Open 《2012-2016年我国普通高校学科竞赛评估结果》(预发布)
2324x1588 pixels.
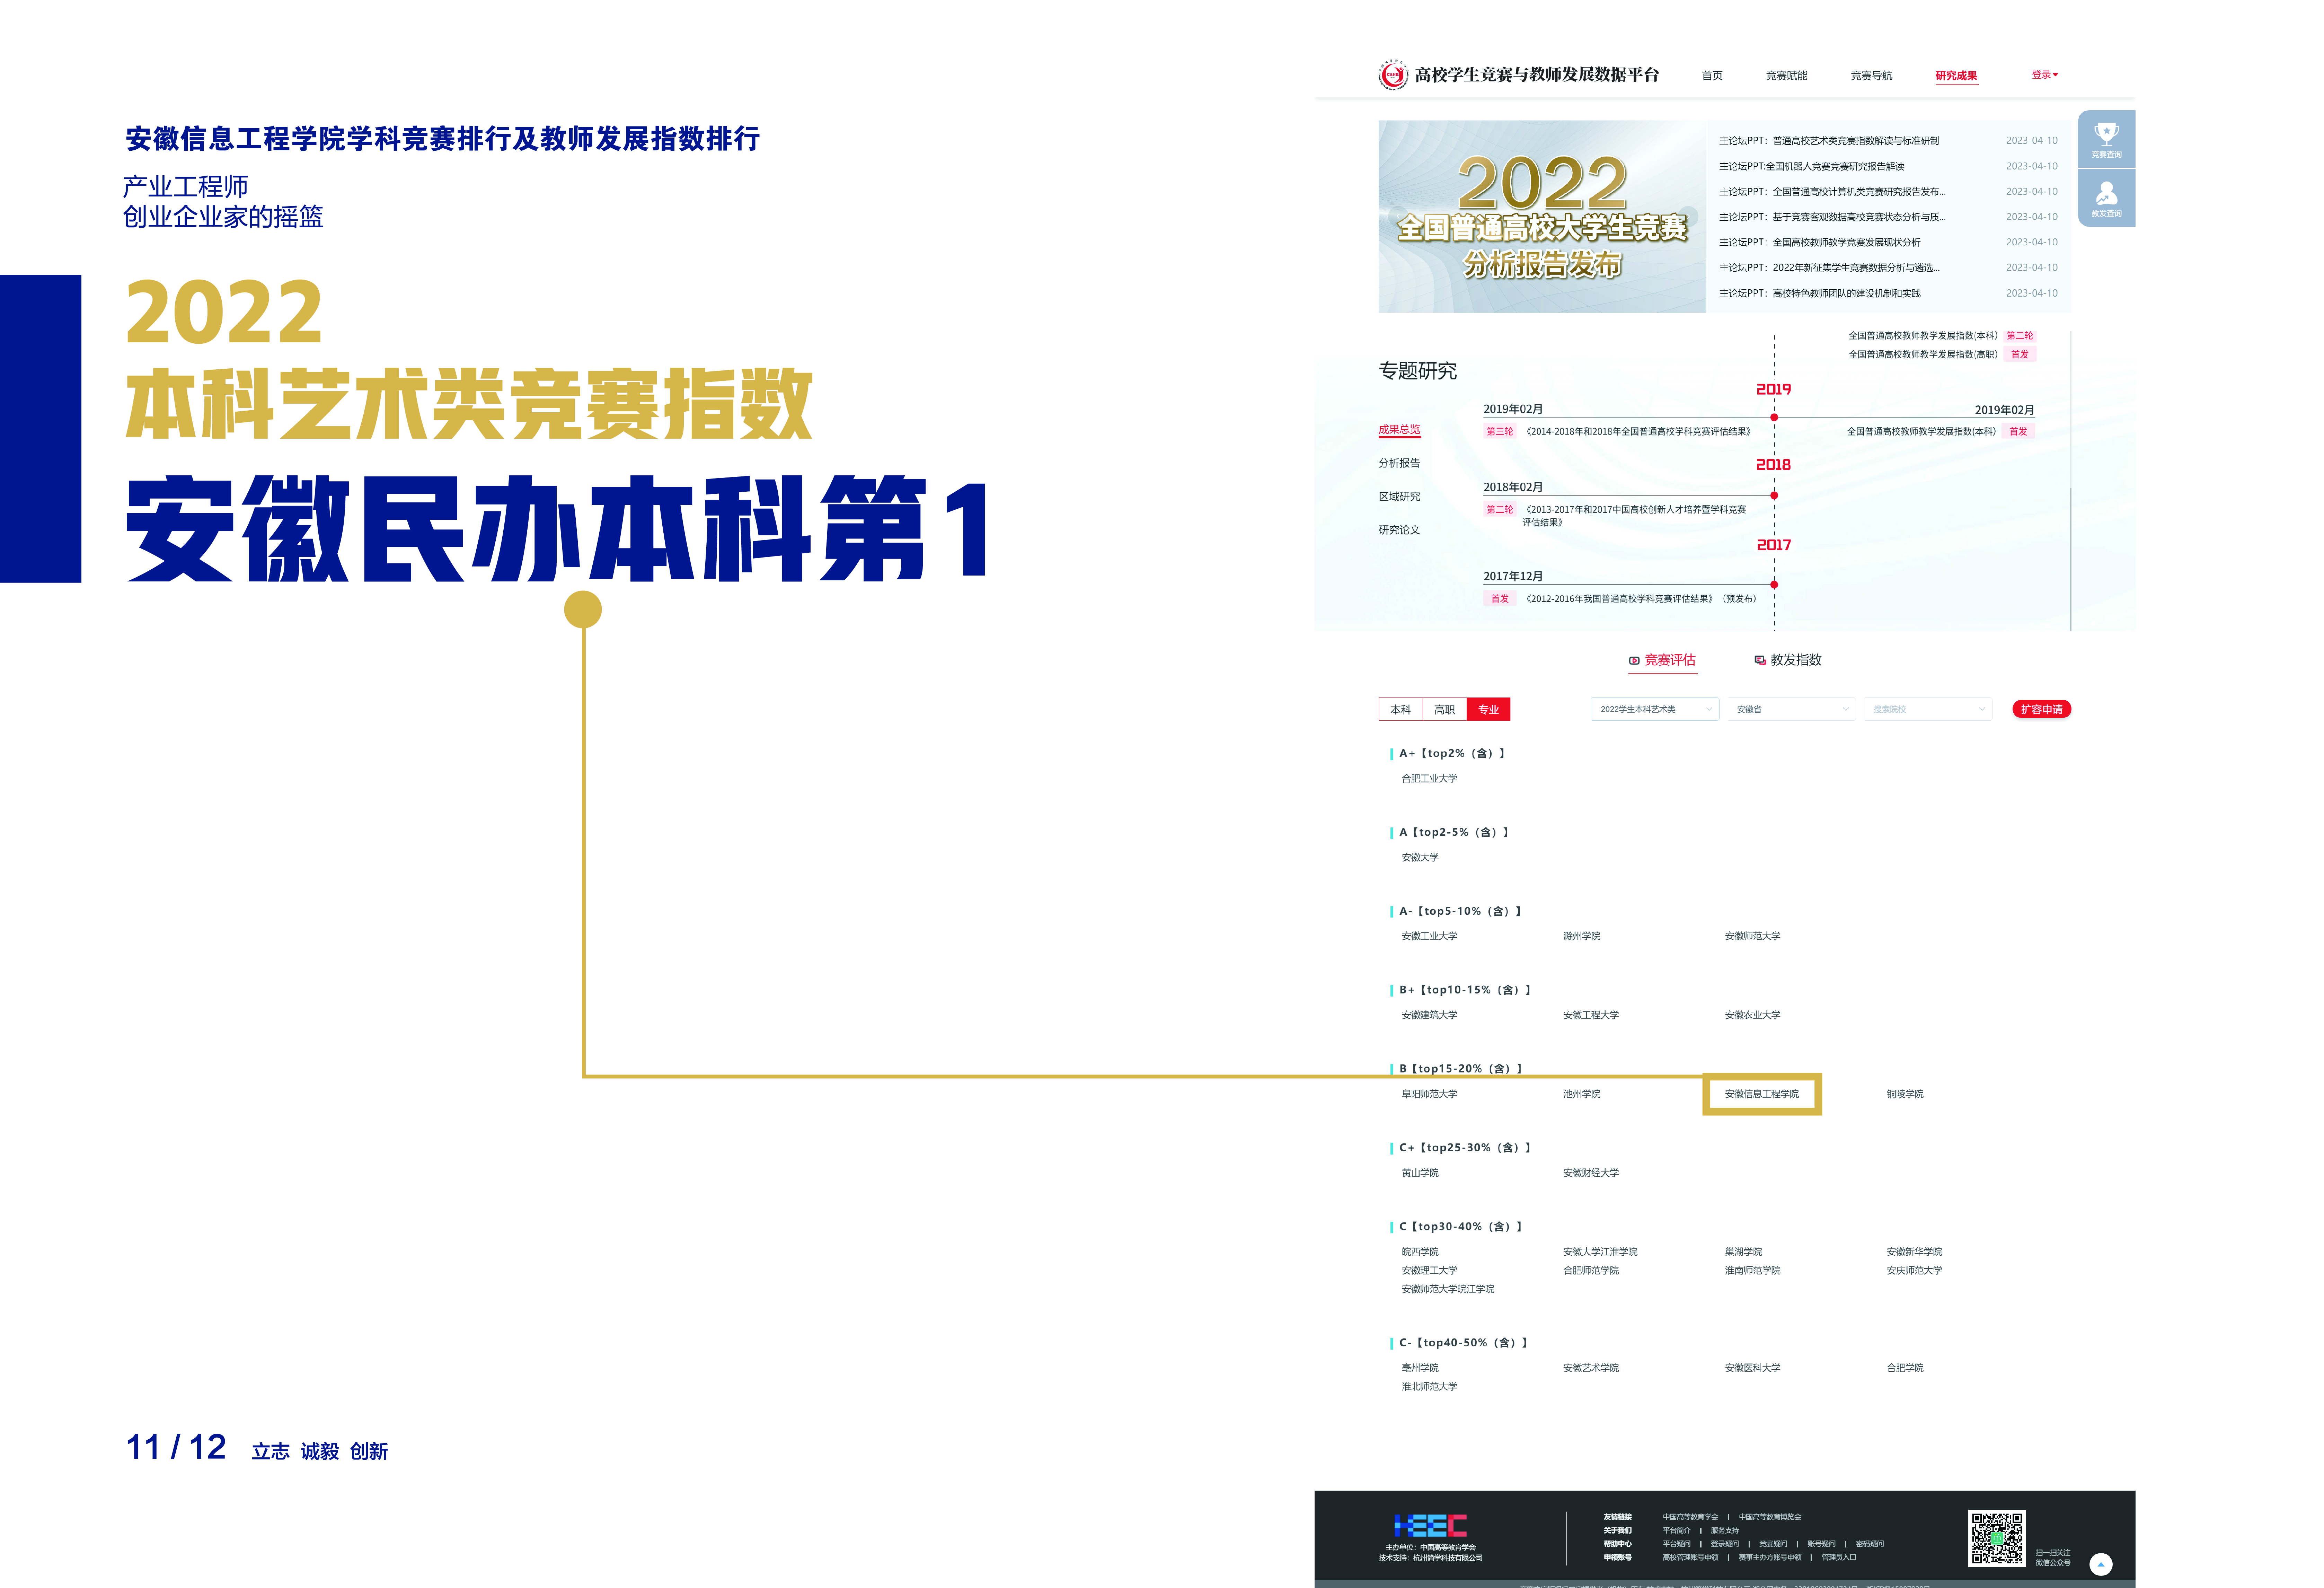(1641, 599)
